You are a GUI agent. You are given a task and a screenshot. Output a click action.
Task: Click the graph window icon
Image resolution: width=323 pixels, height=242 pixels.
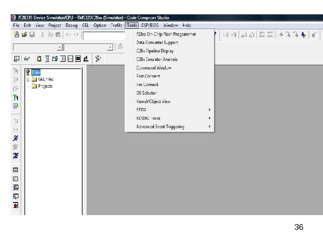(70, 59)
